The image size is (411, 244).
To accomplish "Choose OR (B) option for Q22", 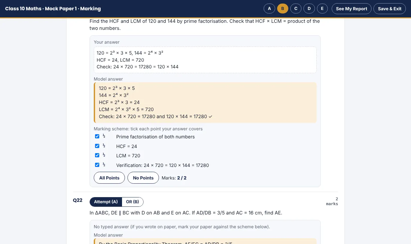I will 133,202.
